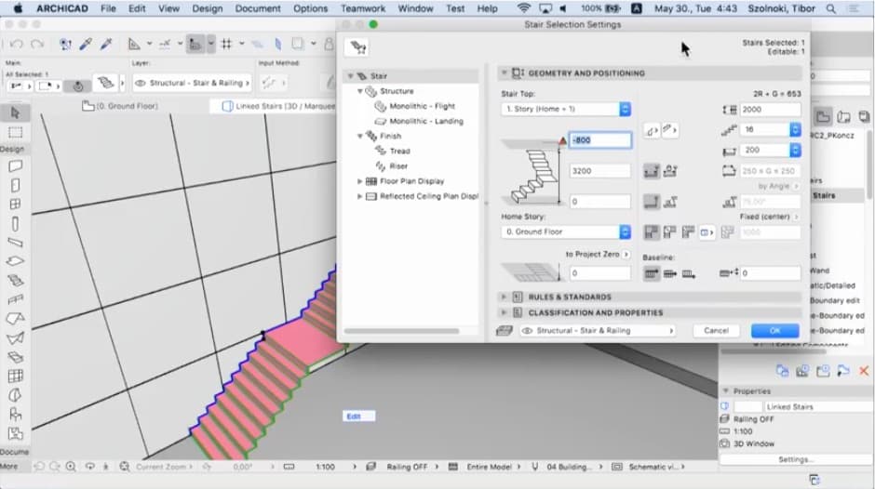Select the Beam tool

click(15, 242)
